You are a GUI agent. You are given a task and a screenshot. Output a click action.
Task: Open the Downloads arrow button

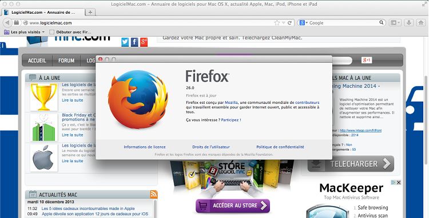[409, 23]
